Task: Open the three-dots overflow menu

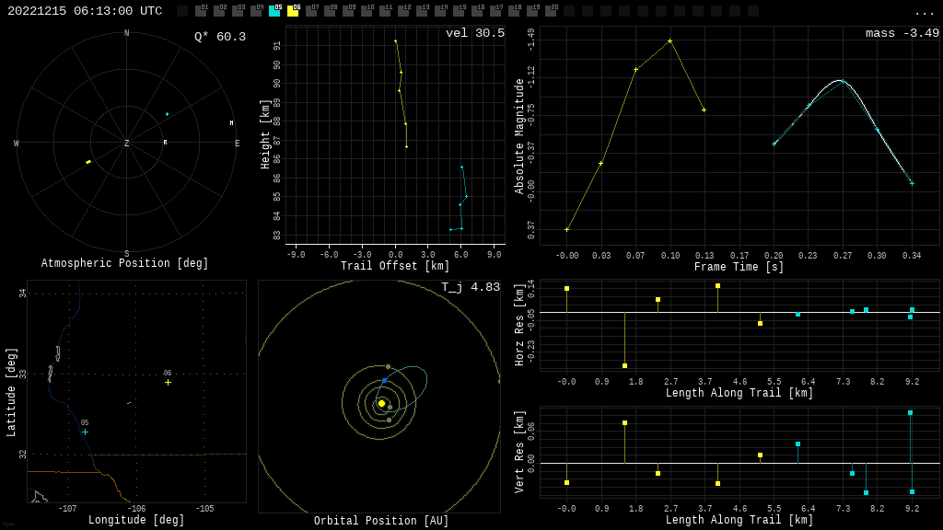Action: coord(924,12)
